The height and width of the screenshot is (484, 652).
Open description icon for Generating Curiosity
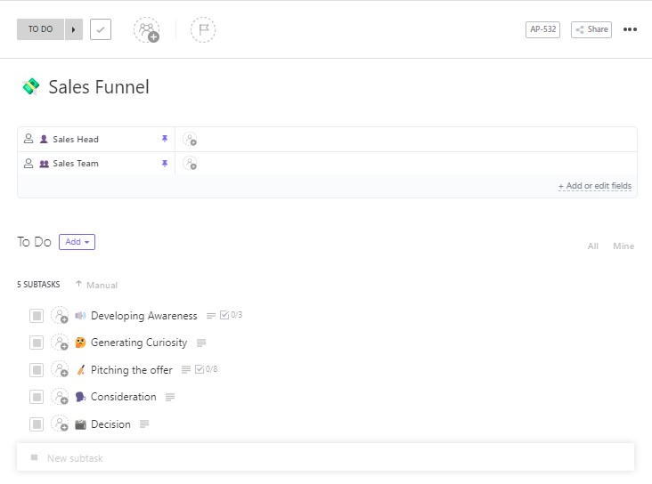click(x=201, y=343)
